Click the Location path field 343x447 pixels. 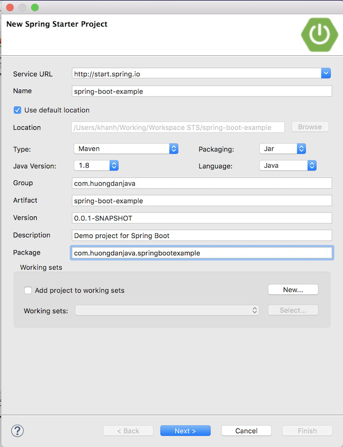click(178, 127)
